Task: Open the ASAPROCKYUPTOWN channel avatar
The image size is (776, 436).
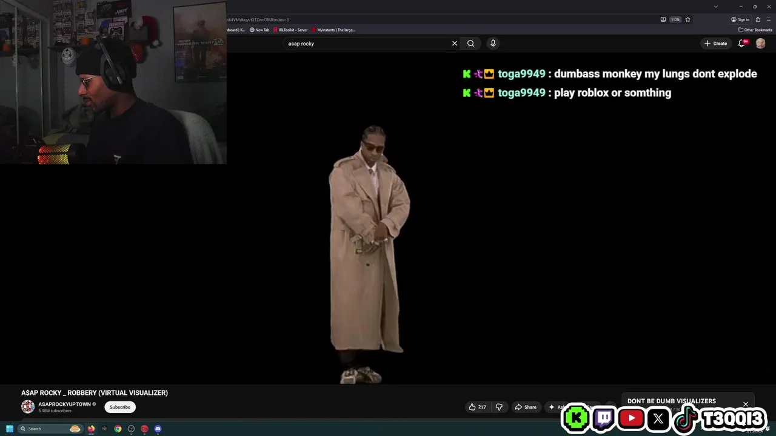Action: [x=28, y=407]
